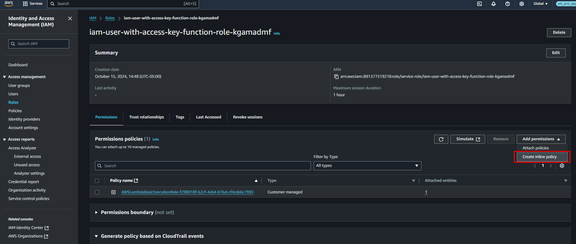Viewport: 576px width, 244px height.
Task: Open Access Analyzer in sidebar
Action: click(x=22, y=148)
